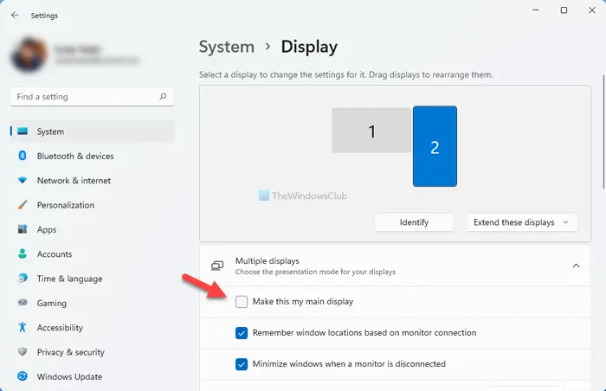Image resolution: width=606 pixels, height=391 pixels.
Task: Click in the Find a setting search box
Action: tap(87, 97)
